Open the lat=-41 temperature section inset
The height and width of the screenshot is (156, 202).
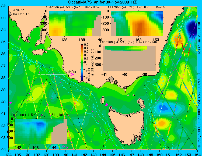tap(41, 131)
